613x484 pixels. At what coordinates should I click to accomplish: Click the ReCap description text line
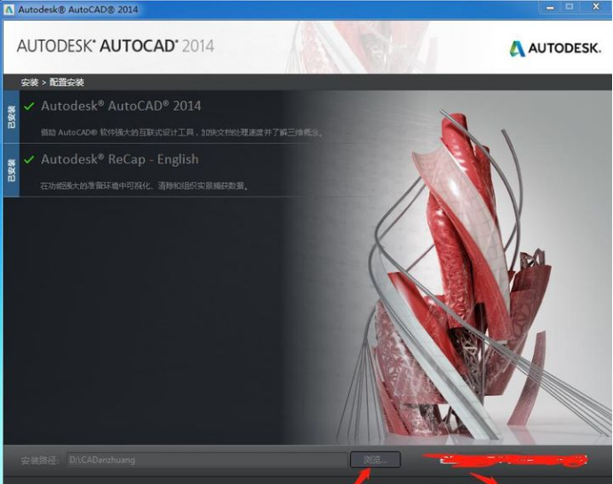145,186
